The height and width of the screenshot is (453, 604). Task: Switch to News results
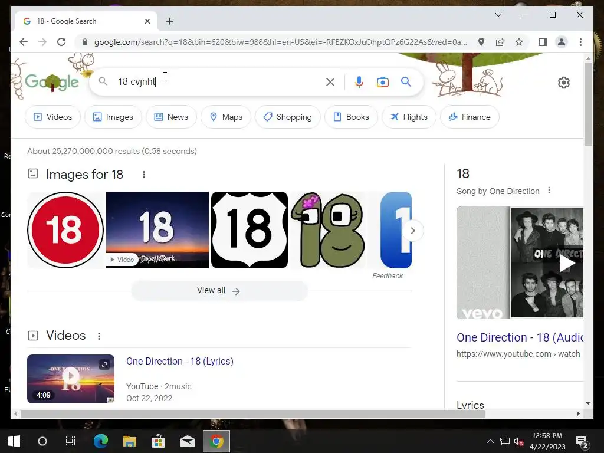[x=171, y=117]
